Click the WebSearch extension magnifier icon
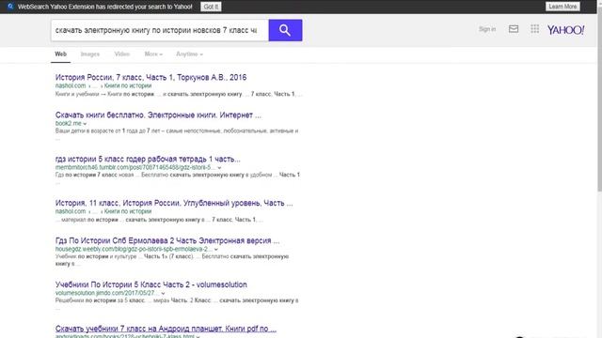 pos(10,7)
